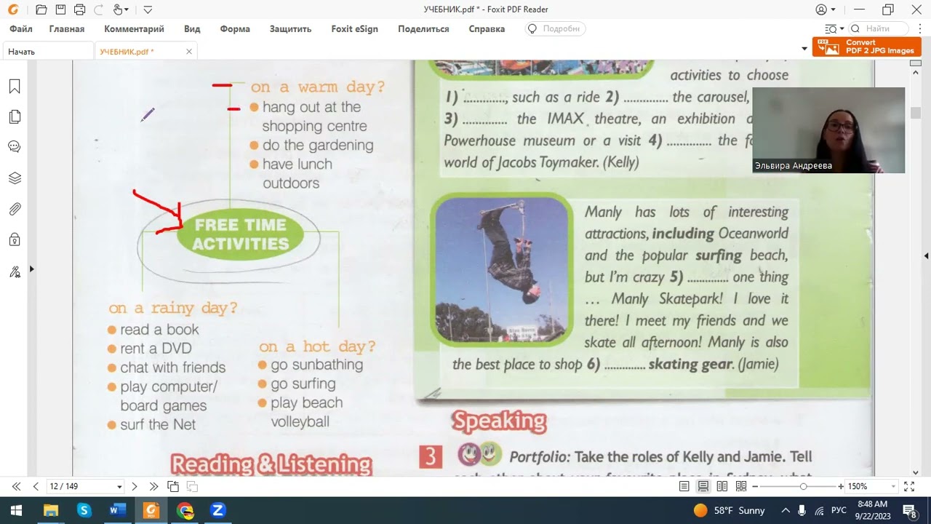
Task: Switch to facing pages view
Action: point(722,486)
